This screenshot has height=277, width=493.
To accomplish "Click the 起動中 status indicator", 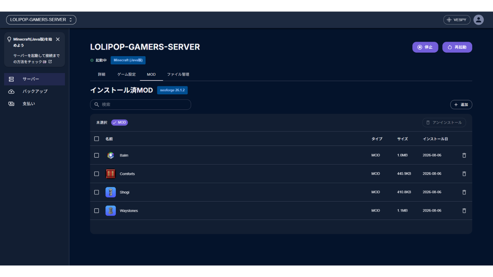I will 99,60.
